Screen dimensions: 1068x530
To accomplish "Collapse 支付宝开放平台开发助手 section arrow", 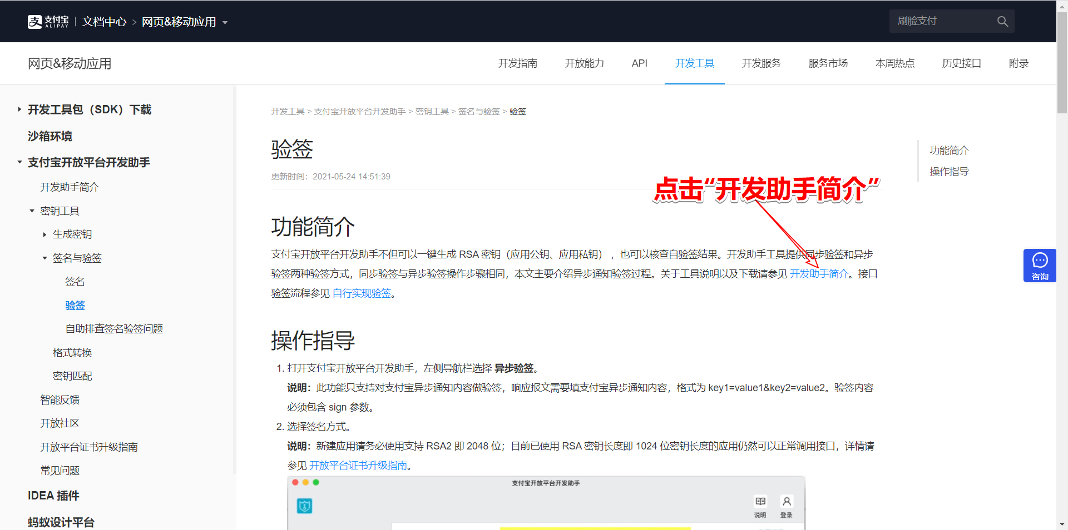I will point(19,162).
